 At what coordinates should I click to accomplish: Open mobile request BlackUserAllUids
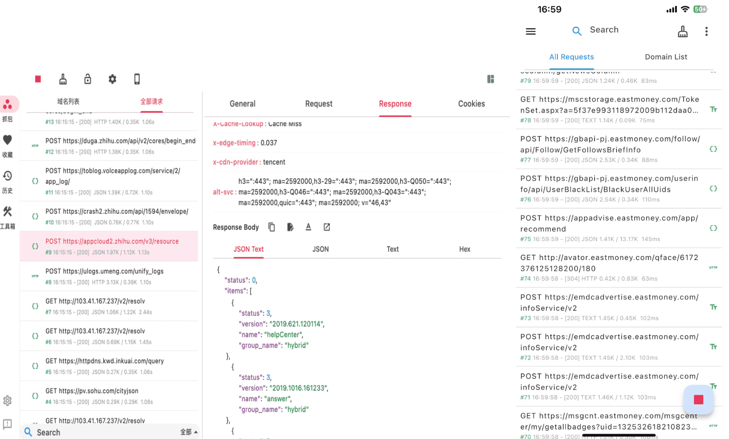[618, 189]
